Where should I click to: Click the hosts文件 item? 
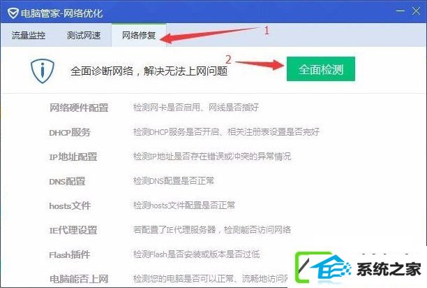coord(70,206)
